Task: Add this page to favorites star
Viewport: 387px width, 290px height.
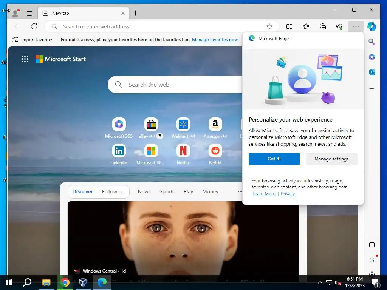Action: click(x=269, y=26)
